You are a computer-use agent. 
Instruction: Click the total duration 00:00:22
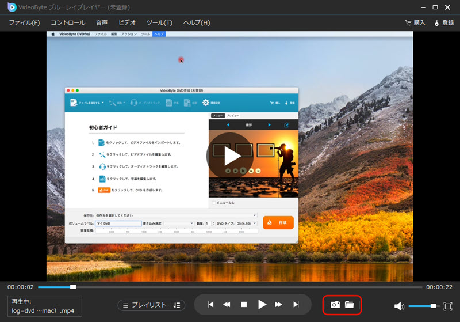click(x=439, y=287)
